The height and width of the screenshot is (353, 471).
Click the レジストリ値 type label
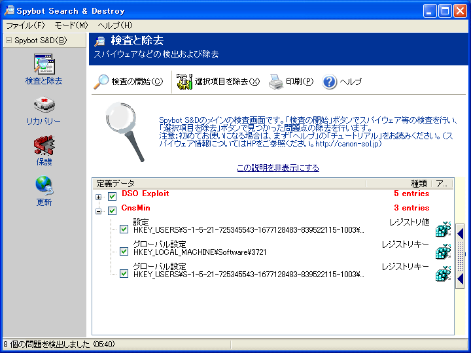click(410, 222)
